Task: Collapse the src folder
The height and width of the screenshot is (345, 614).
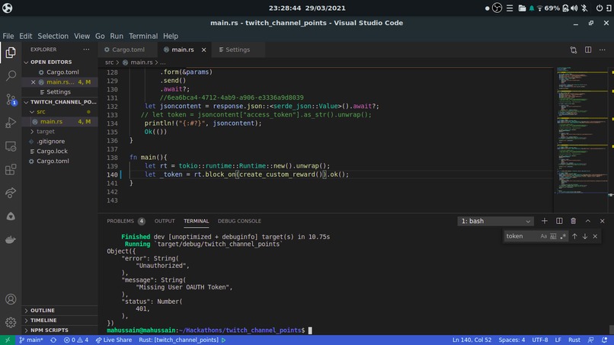Action: pyautogui.click(x=59, y=112)
